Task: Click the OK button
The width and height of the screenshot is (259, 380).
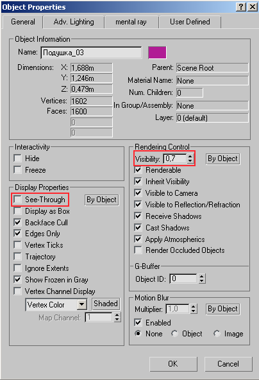Action: (173, 364)
